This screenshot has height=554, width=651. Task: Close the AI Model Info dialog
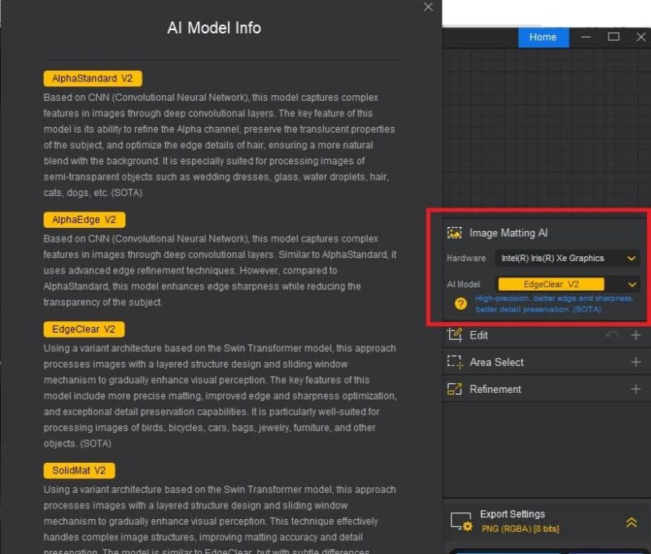[x=428, y=8]
